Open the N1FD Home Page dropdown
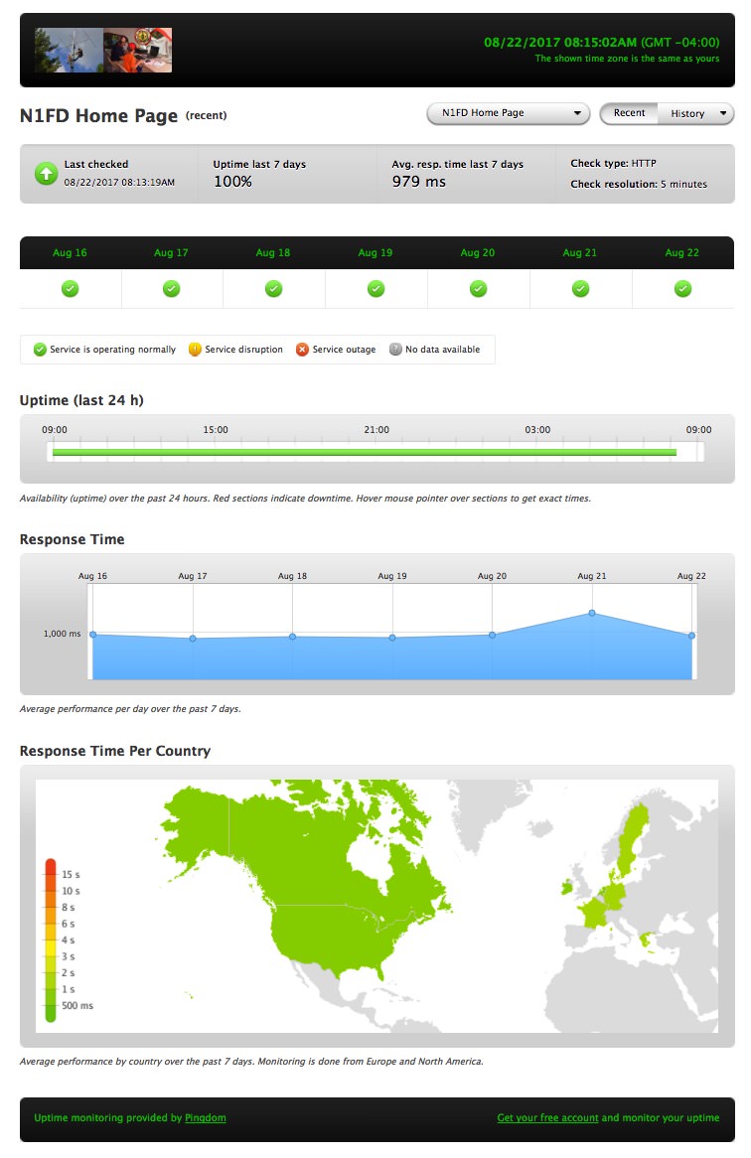This screenshot has height=1158, width=751. [508, 113]
